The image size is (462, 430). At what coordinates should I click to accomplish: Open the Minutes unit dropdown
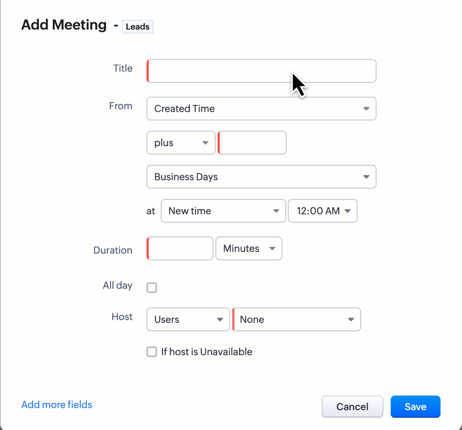click(249, 249)
